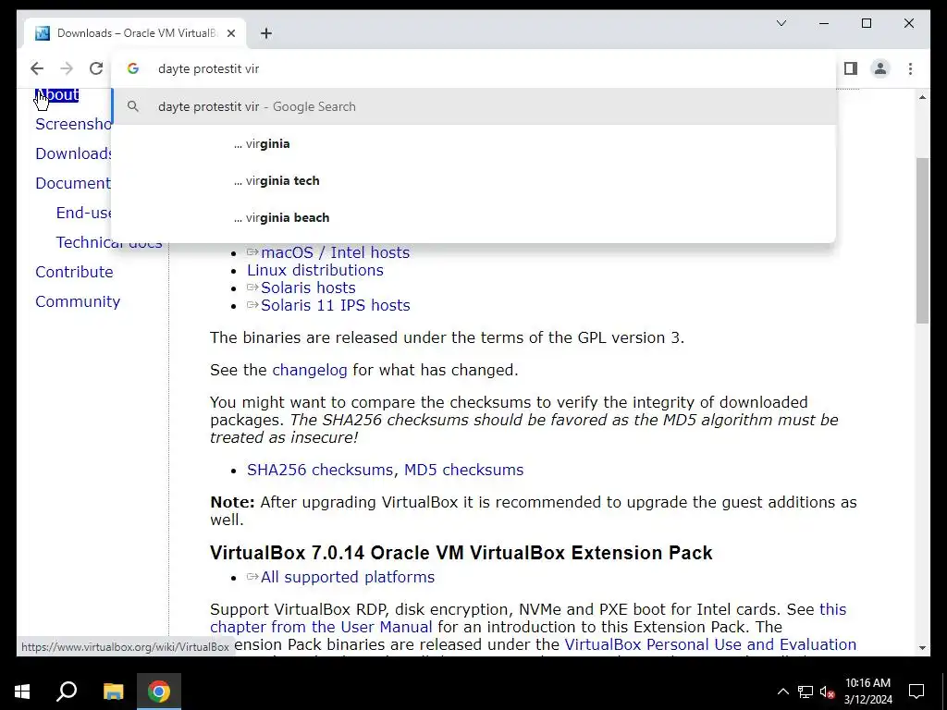Reload the page with the refresh icon
Viewport: 947px width, 710px height.
(x=96, y=68)
